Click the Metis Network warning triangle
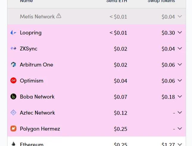This screenshot has width=192, height=146. [x=59, y=16]
